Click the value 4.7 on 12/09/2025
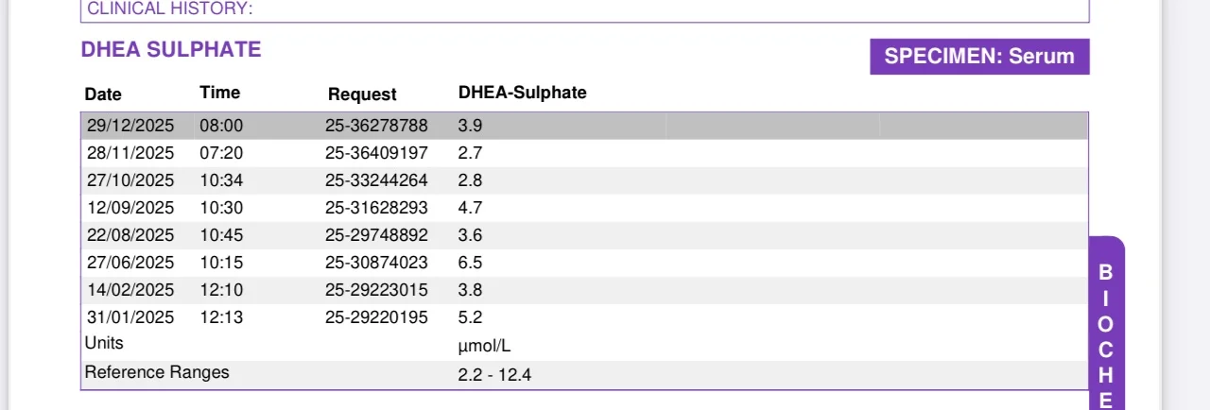This screenshot has width=1210, height=410. [x=470, y=208]
